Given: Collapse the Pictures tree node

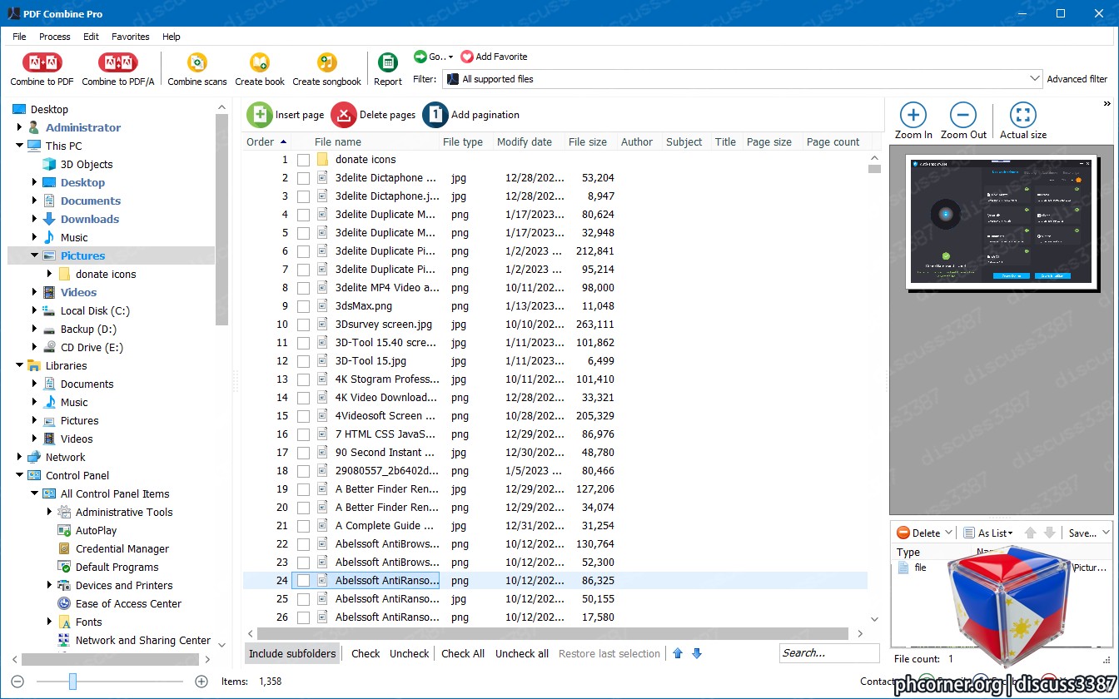Looking at the screenshot, I should (34, 255).
